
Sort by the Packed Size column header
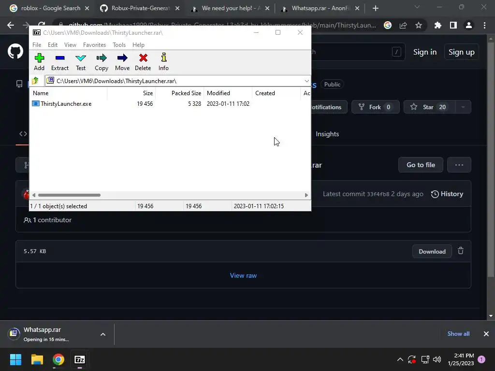pyautogui.click(x=180, y=93)
